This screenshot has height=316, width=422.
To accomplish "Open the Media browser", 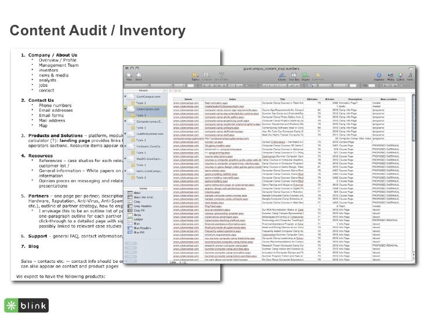I will pyautogui.click(x=391, y=76).
